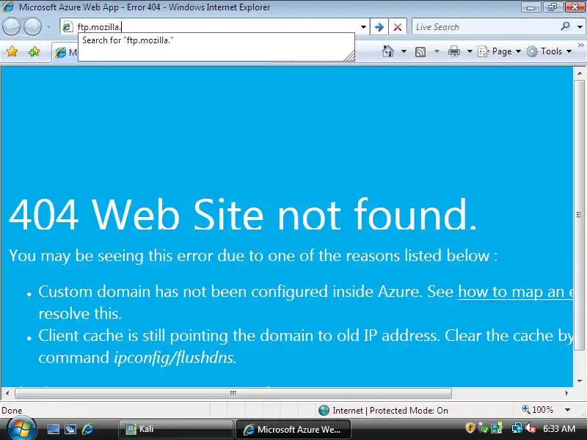Click the Back navigation button
The image size is (587, 440).
[x=11, y=27]
